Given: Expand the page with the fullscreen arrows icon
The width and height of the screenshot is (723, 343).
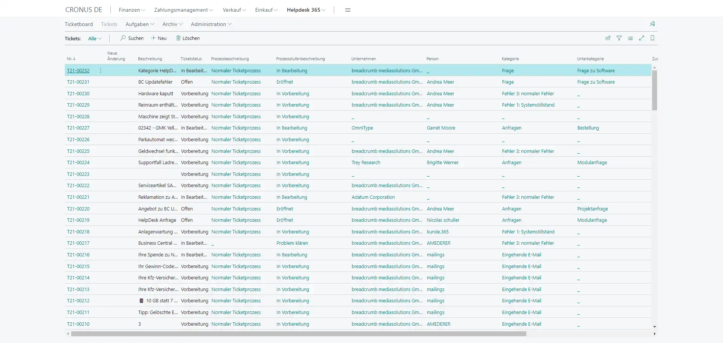Looking at the screenshot, I should 642,38.
